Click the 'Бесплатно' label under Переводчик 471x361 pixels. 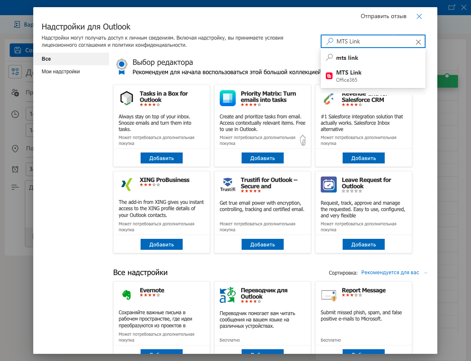pos(230,340)
